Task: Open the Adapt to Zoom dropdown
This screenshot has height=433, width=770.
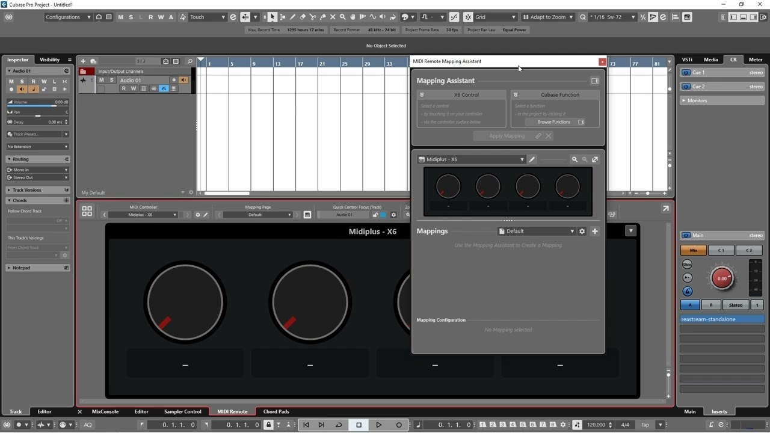Action: point(548,17)
